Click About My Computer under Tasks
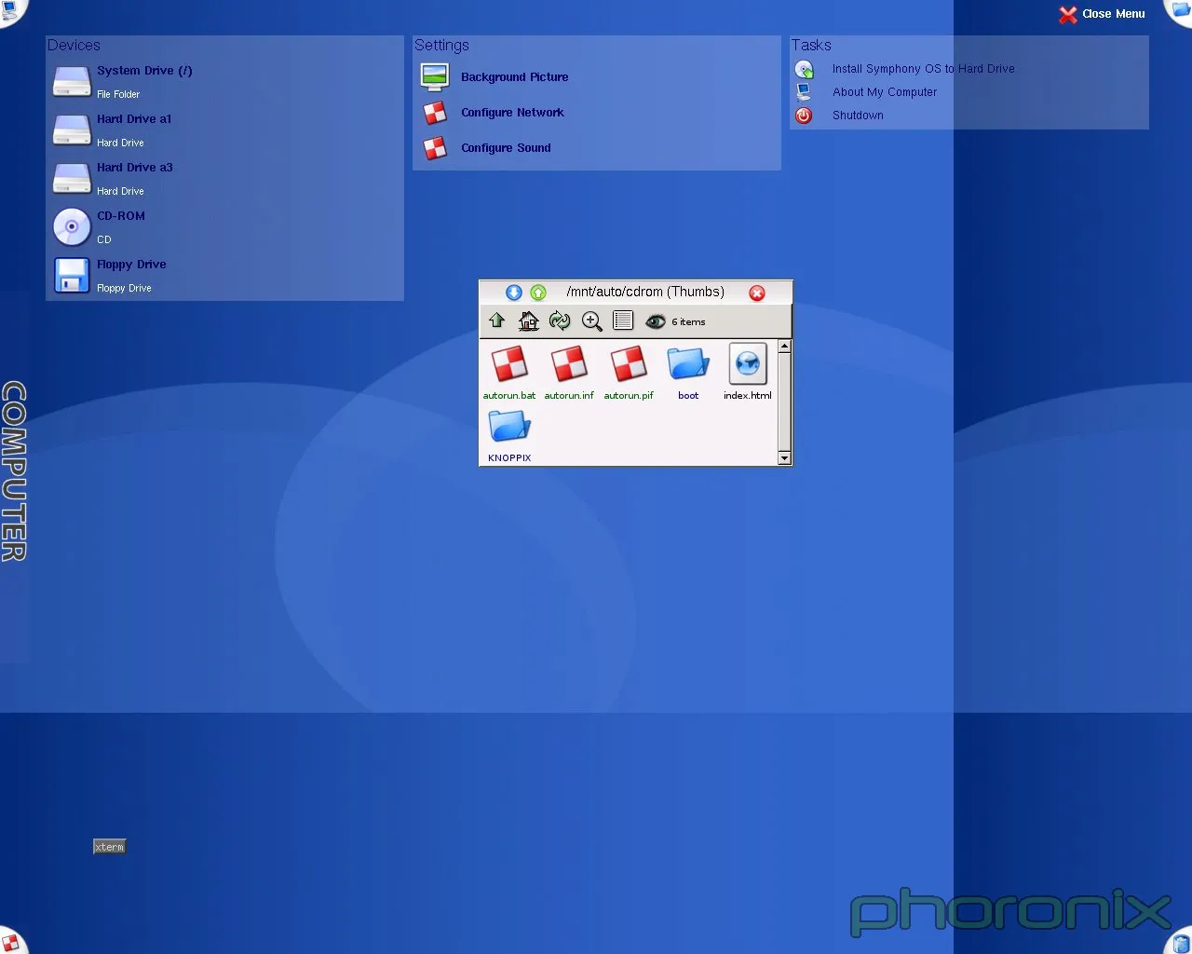This screenshot has width=1192, height=954. (884, 91)
